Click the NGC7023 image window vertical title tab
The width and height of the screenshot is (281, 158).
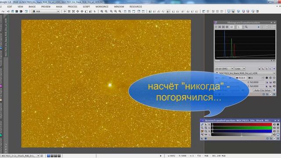tap(6, 37)
